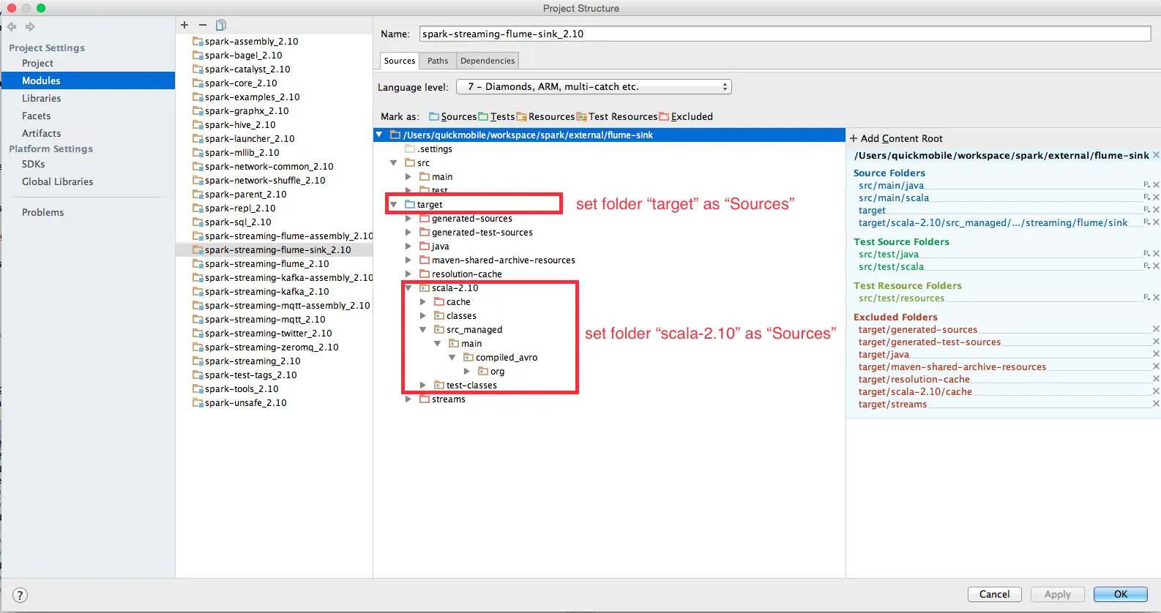This screenshot has width=1161, height=613.
Task: Expand the org folder under compiled_avro
Action: (x=467, y=372)
